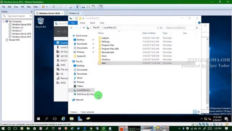Image resolution: width=232 pixels, height=131 pixels.
Task: Toggle the VMware library sidebar view icon
Action: pyautogui.click(x=78, y=7)
